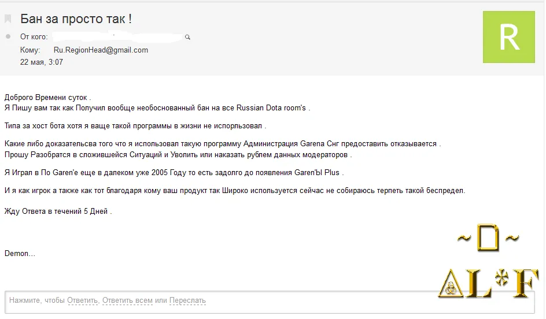Click the От кого label

point(34,37)
